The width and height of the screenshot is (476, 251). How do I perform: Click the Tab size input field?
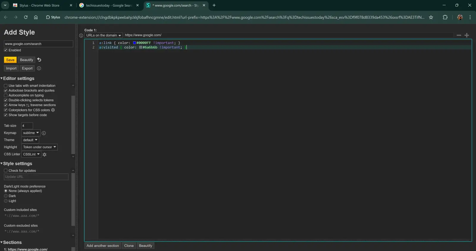[27, 126]
